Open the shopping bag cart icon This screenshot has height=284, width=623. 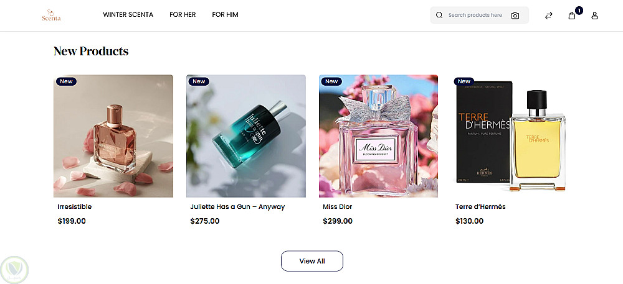coord(572,16)
